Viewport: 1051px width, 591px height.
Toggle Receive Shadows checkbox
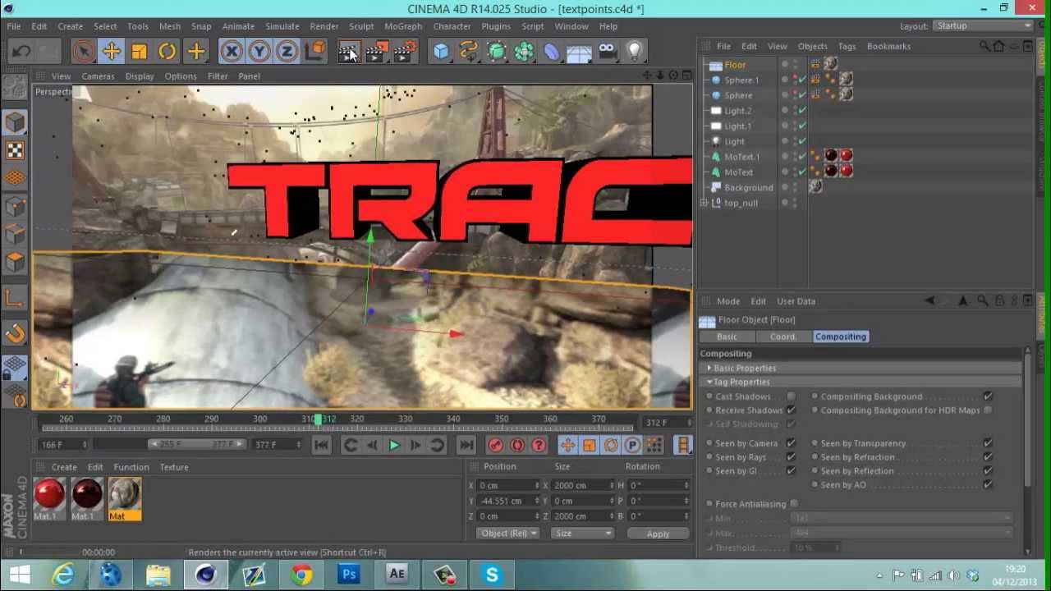coord(791,410)
